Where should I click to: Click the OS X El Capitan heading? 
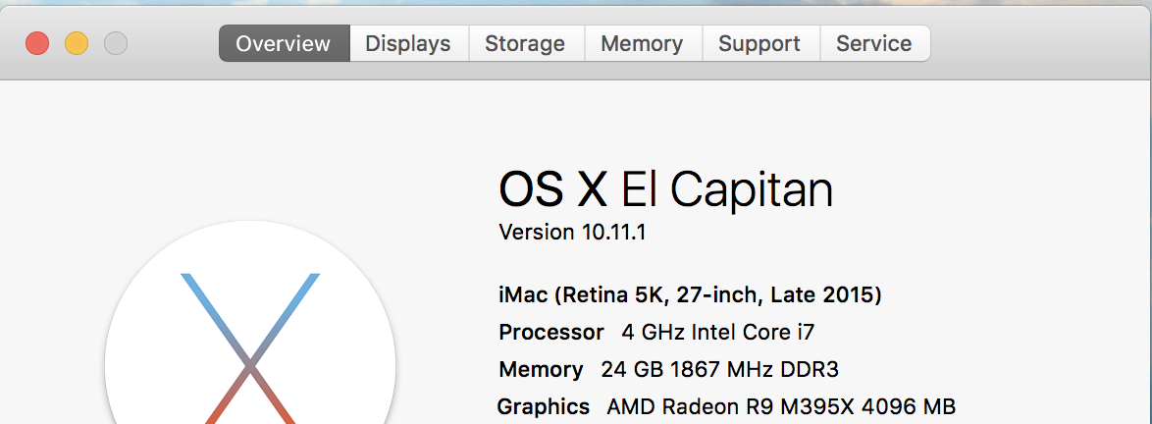665,189
